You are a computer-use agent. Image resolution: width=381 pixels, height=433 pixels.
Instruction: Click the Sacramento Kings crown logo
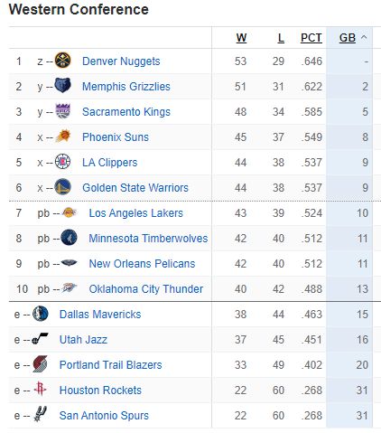coord(62,111)
